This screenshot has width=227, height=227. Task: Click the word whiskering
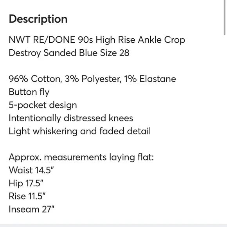(x=55, y=131)
